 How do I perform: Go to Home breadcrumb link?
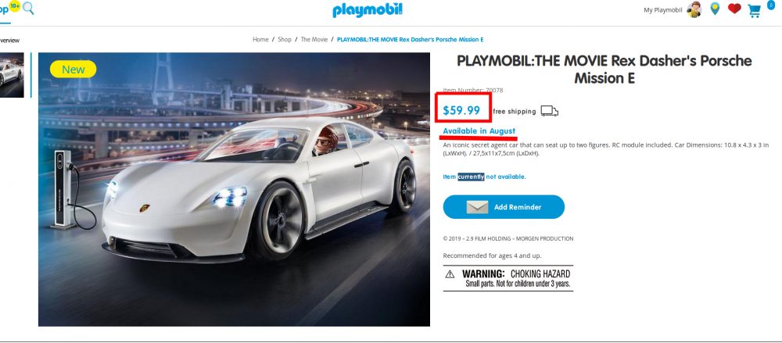(260, 39)
